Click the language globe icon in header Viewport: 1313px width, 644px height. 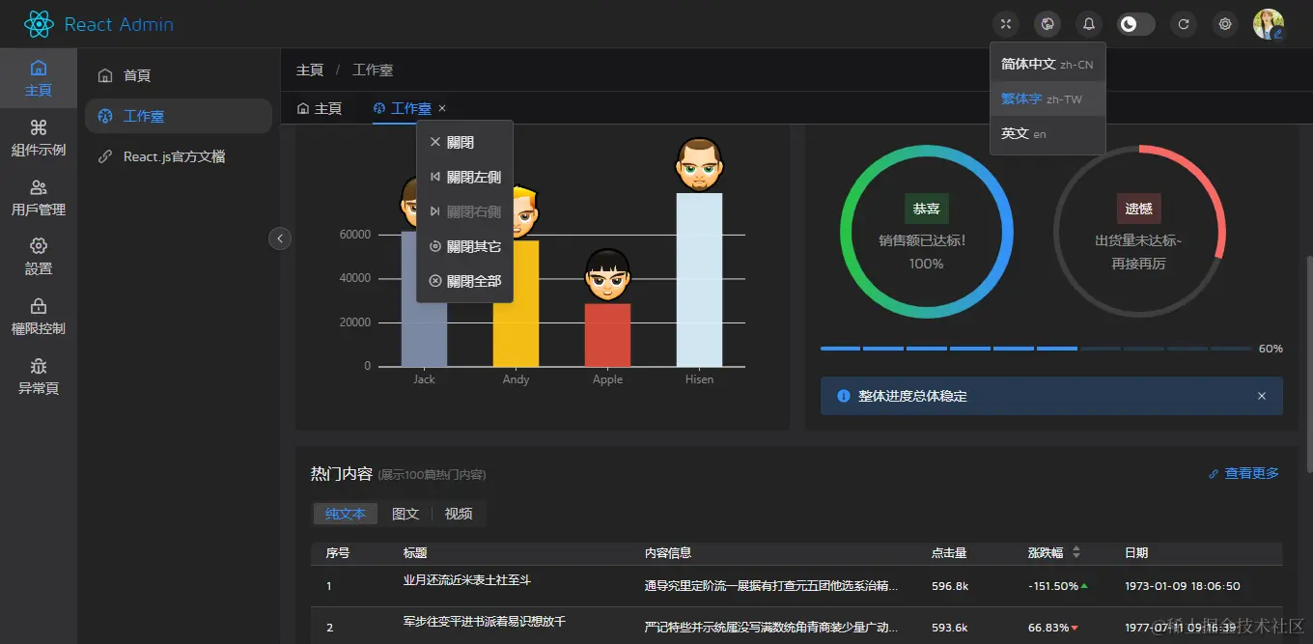pos(1048,23)
